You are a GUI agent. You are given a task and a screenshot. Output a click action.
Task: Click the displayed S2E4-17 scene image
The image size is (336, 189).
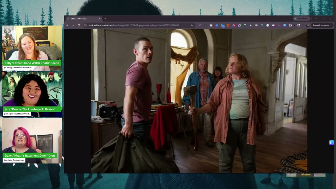click(199, 101)
